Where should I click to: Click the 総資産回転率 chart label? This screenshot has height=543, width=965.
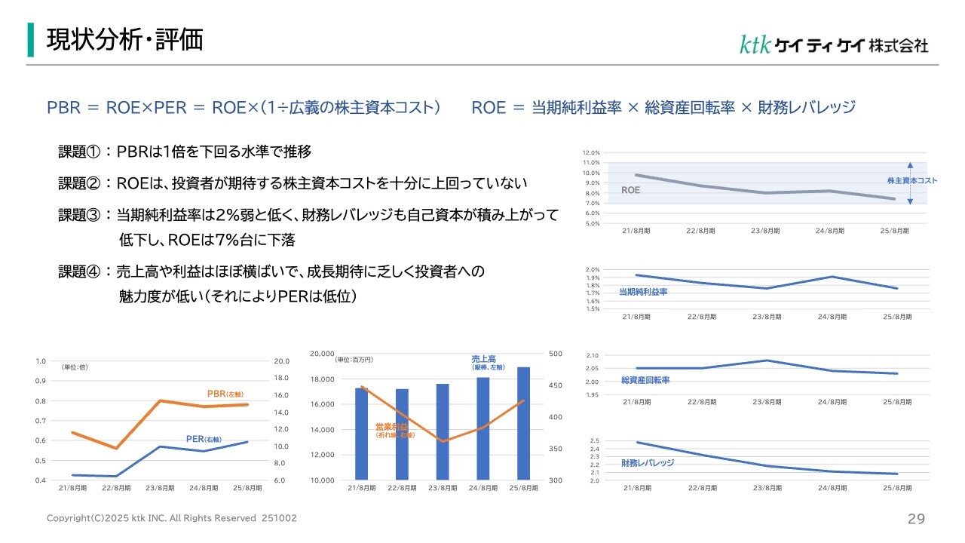[x=645, y=380]
